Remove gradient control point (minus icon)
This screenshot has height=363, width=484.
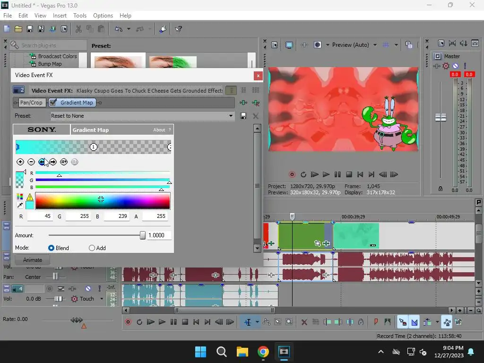(31, 162)
